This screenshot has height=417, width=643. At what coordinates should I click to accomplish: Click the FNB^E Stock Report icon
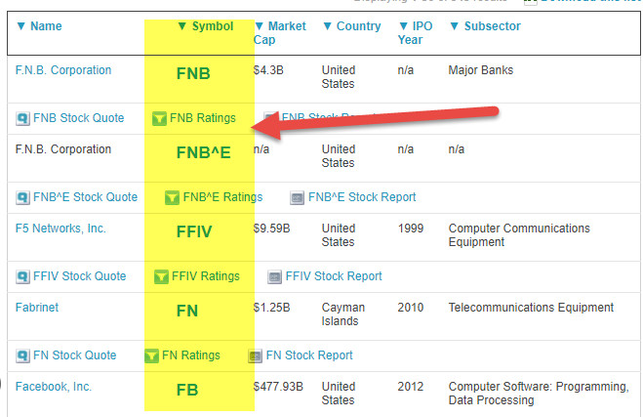pyautogui.click(x=297, y=198)
